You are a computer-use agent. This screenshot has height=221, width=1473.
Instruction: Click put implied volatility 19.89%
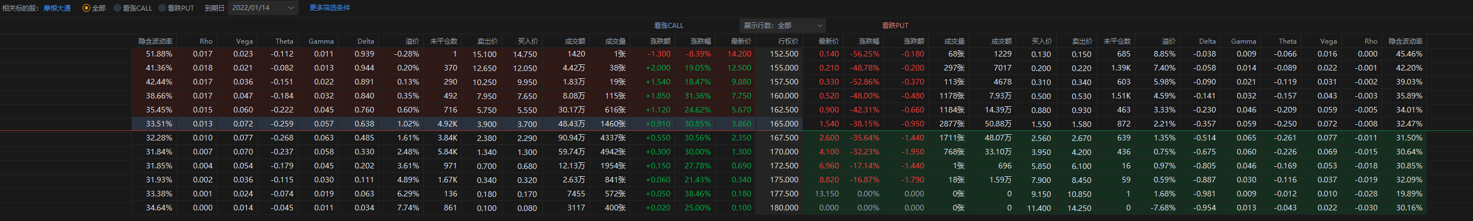(1409, 194)
